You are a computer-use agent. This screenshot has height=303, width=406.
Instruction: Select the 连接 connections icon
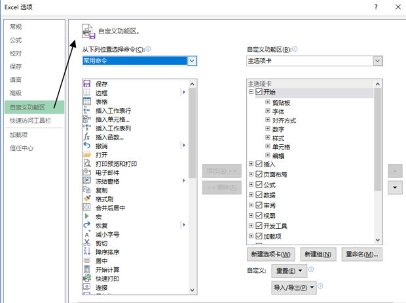pos(86,287)
